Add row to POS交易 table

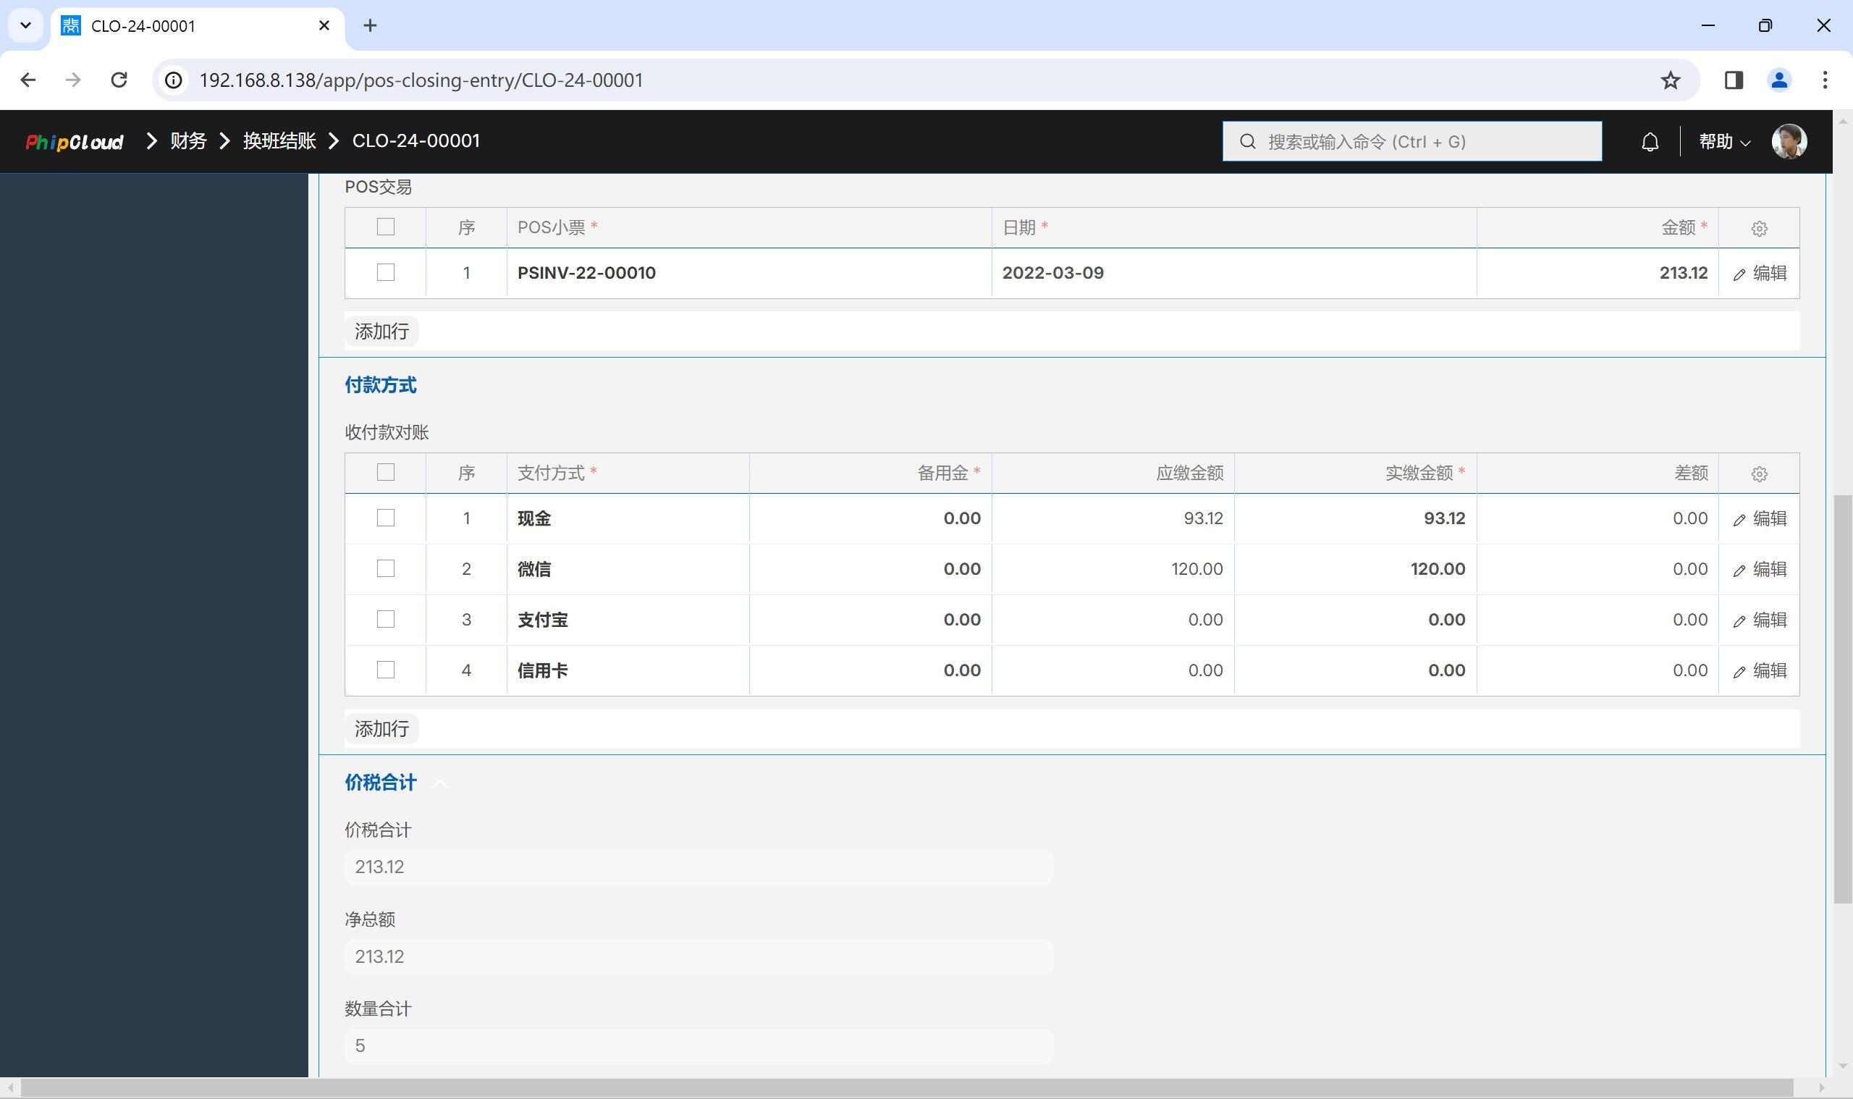click(381, 331)
